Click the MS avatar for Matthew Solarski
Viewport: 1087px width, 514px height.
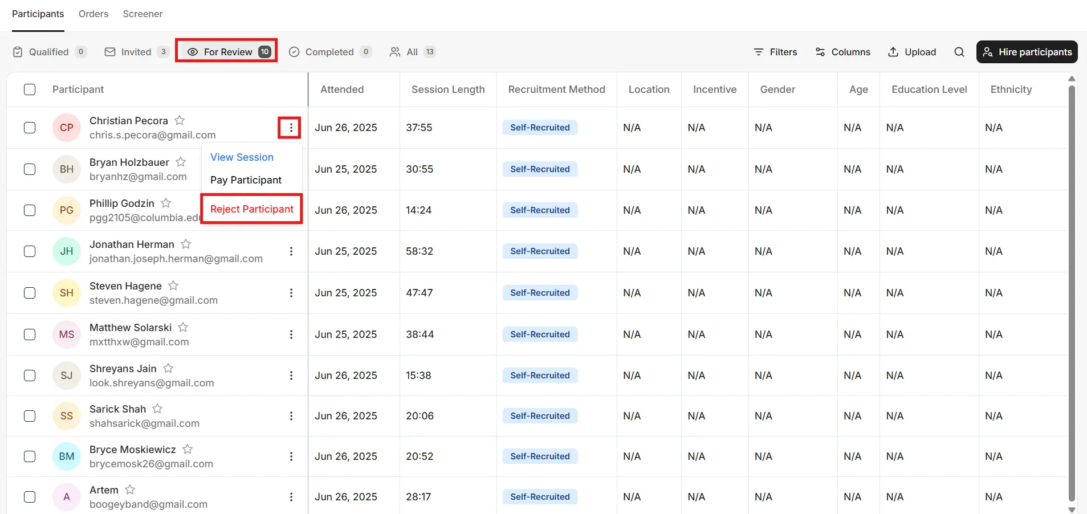point(67,334)
